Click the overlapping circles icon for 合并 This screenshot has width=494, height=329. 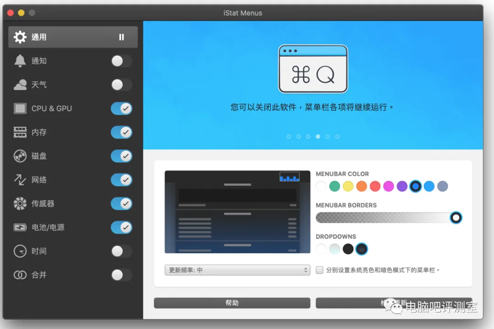(x=20, y=275)
